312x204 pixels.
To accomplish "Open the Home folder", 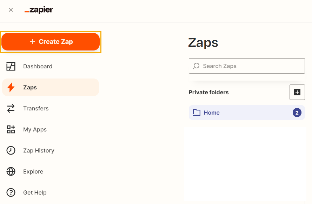I will [247, 113].
